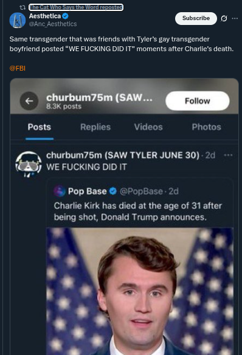Open post more options ellipsis
Screen dimensions: 242x355
point(235,18)
